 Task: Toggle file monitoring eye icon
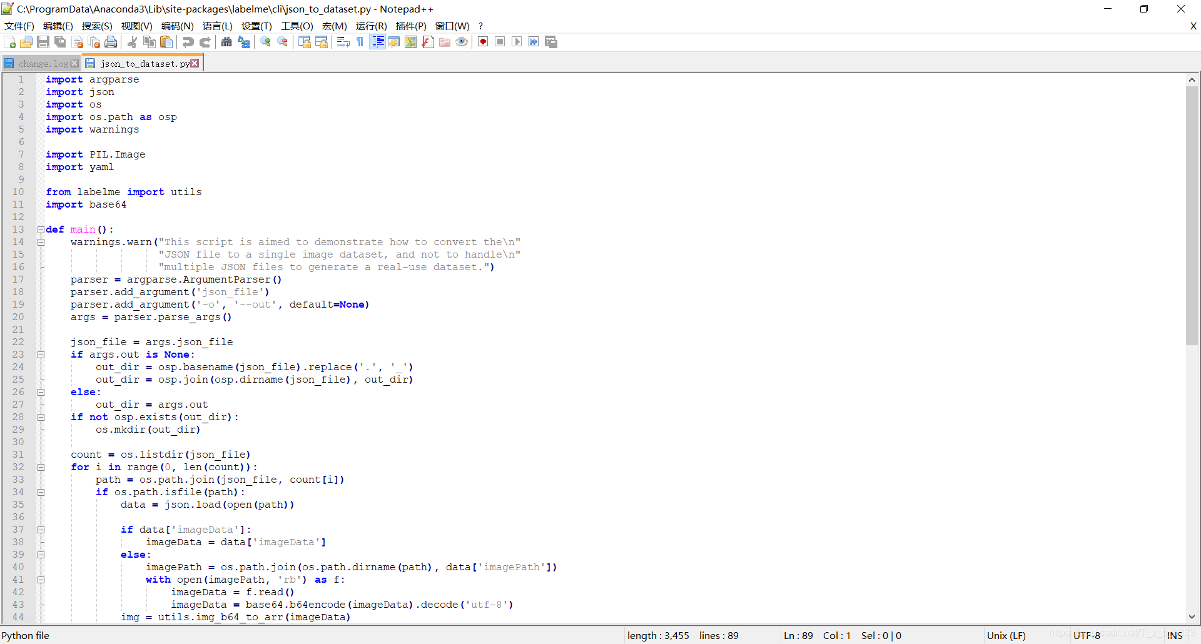pos(462,42)
